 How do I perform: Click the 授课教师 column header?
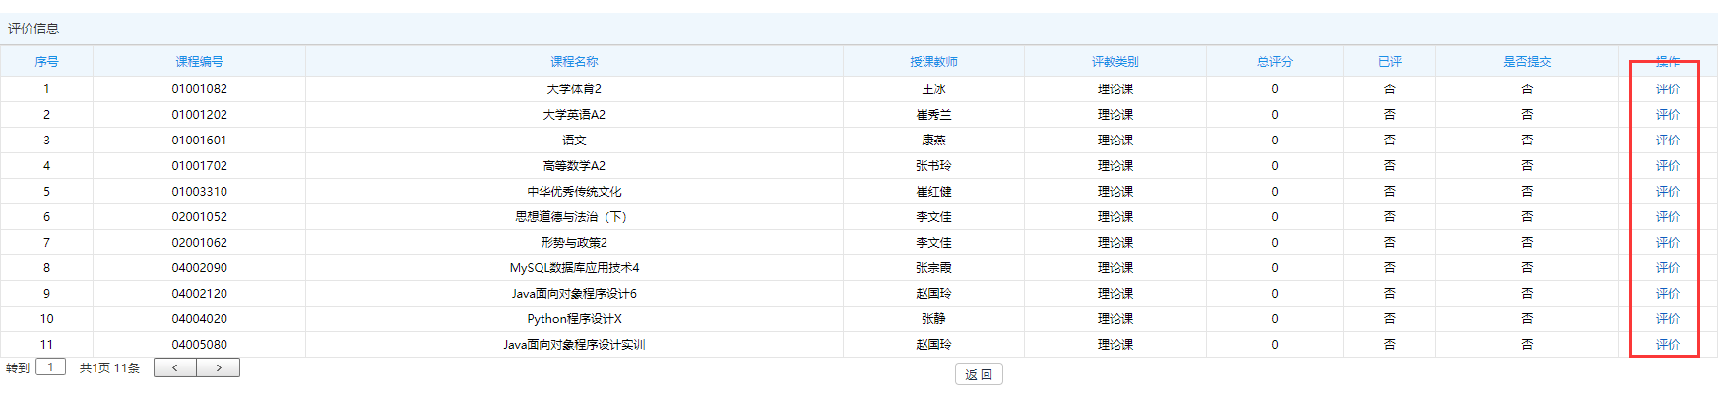[933, 62]
